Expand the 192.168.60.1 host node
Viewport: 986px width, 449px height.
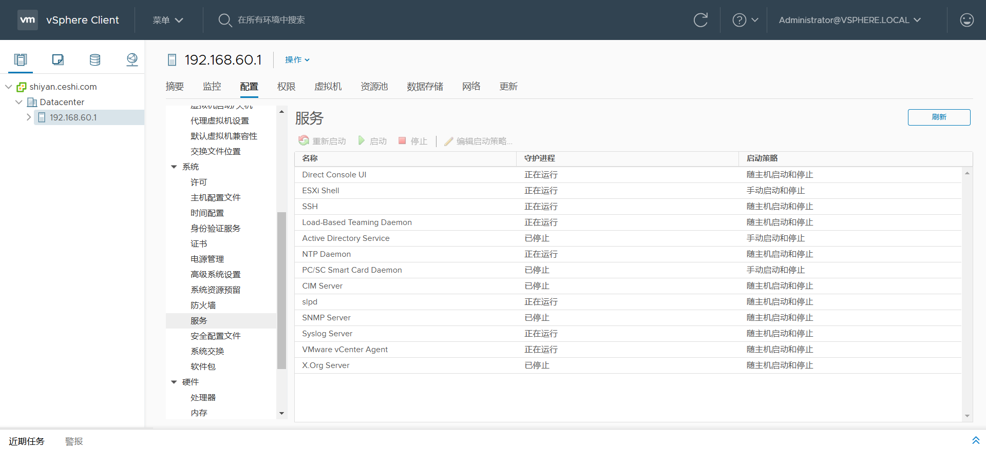[x=29, y=117]
